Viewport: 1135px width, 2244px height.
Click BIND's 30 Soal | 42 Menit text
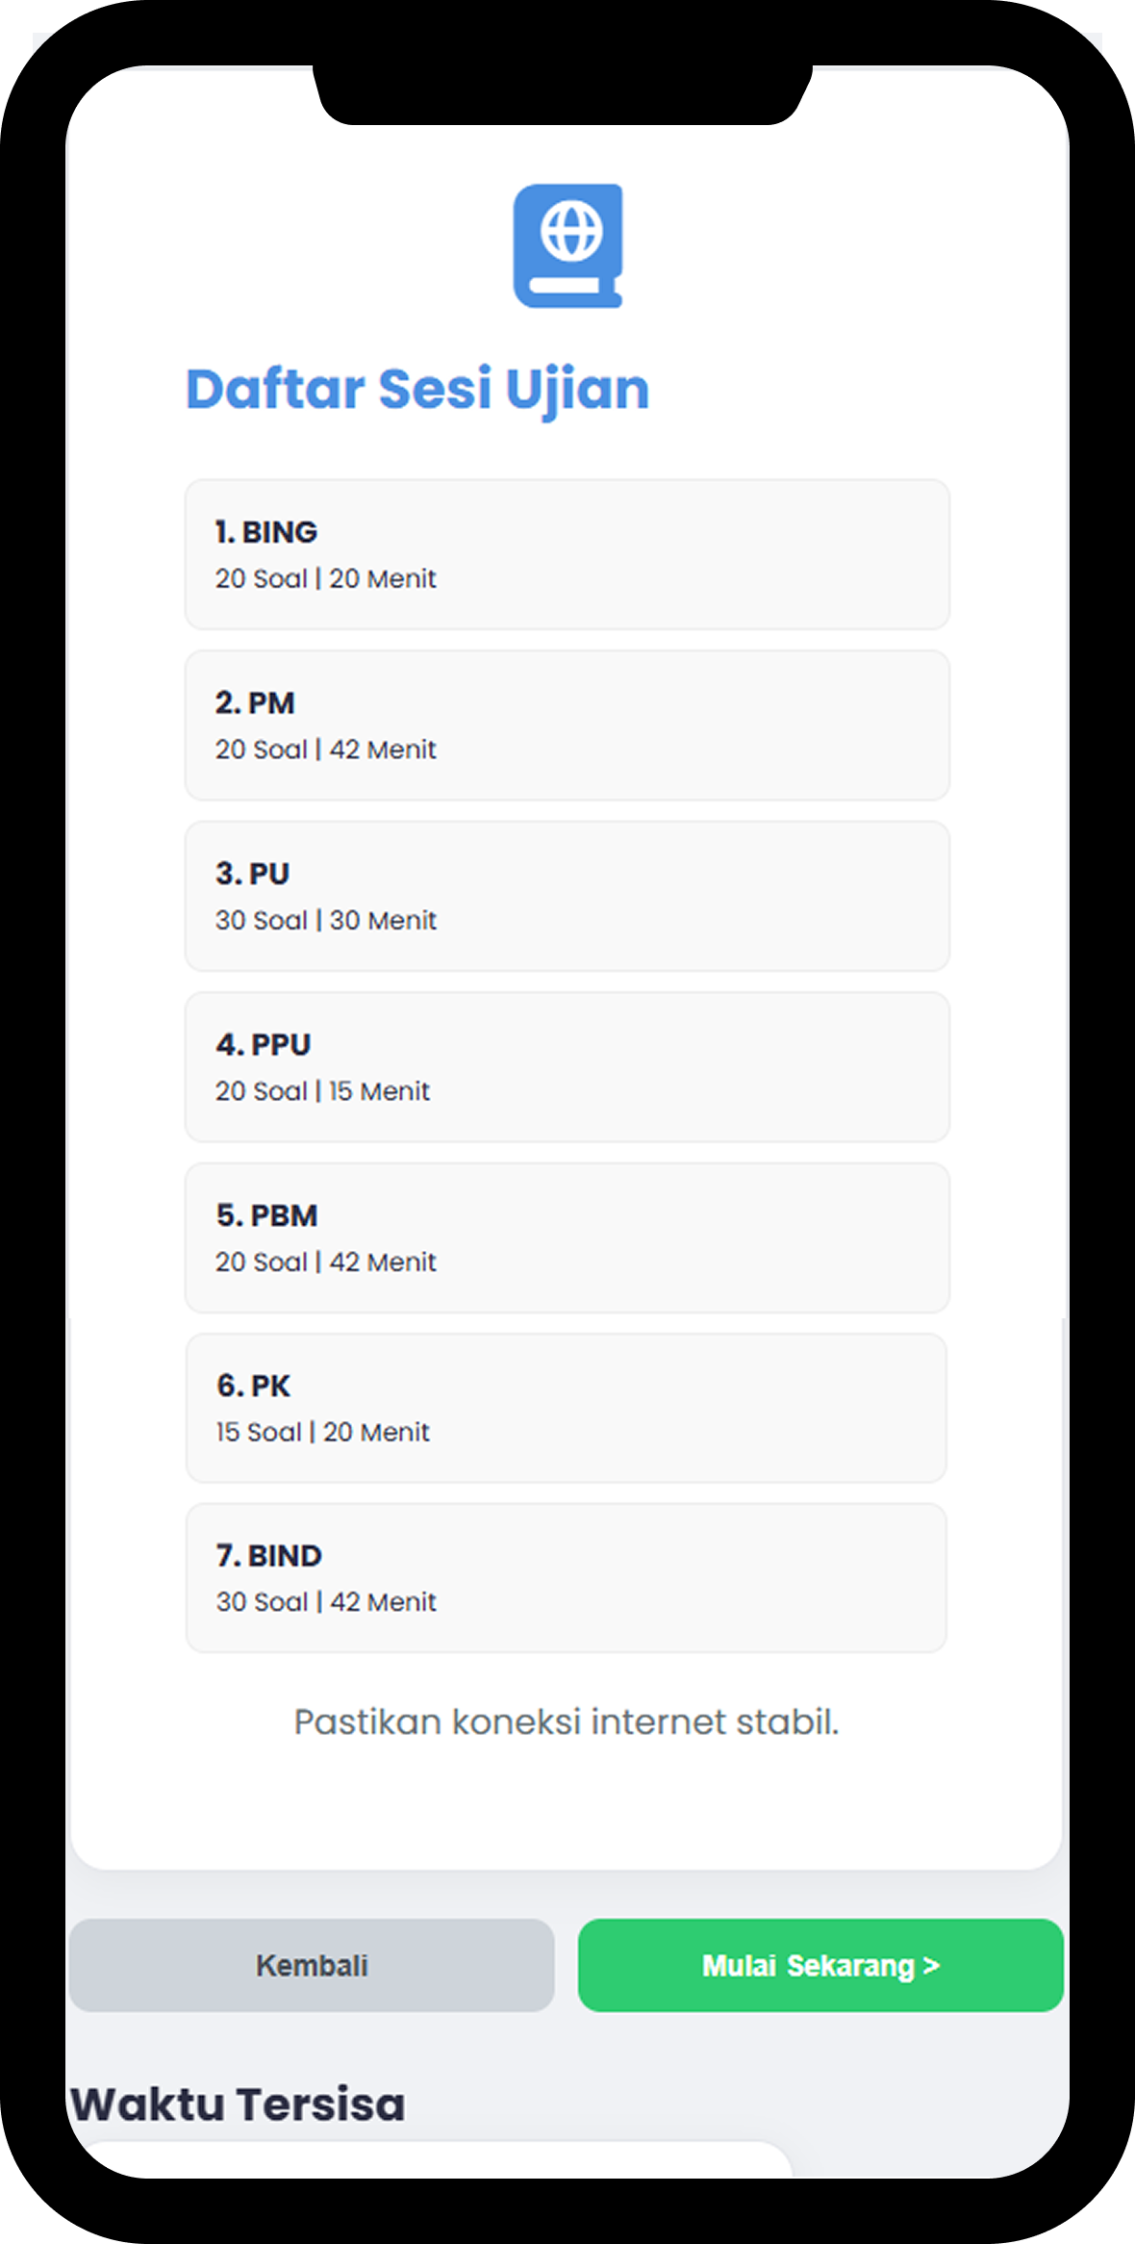(326, 1602)
